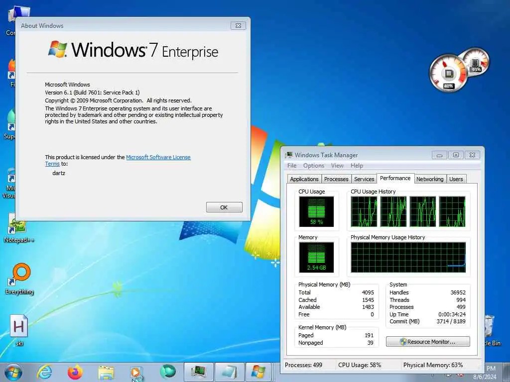Click the small memory gauge on the gadget
The height and width of the screenshot is (382, 510).
(477, 61)
